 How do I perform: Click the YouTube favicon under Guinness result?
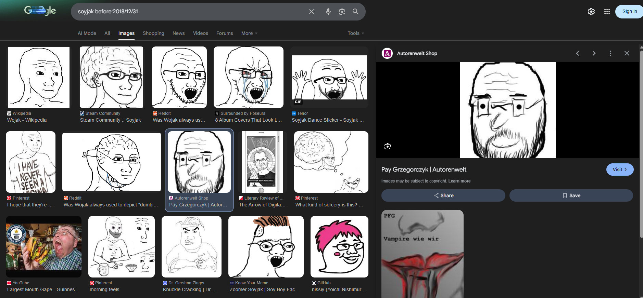click(9, 283)
